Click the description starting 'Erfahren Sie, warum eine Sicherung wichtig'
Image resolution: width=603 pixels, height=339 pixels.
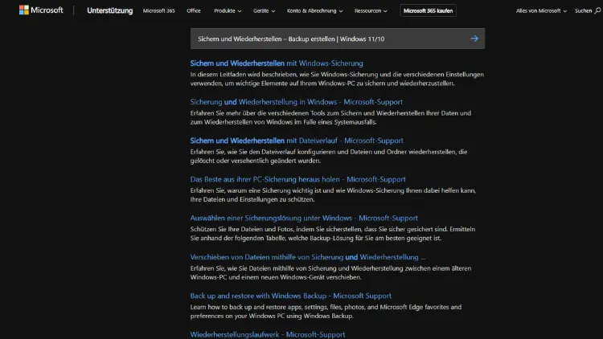pos(333,195)
